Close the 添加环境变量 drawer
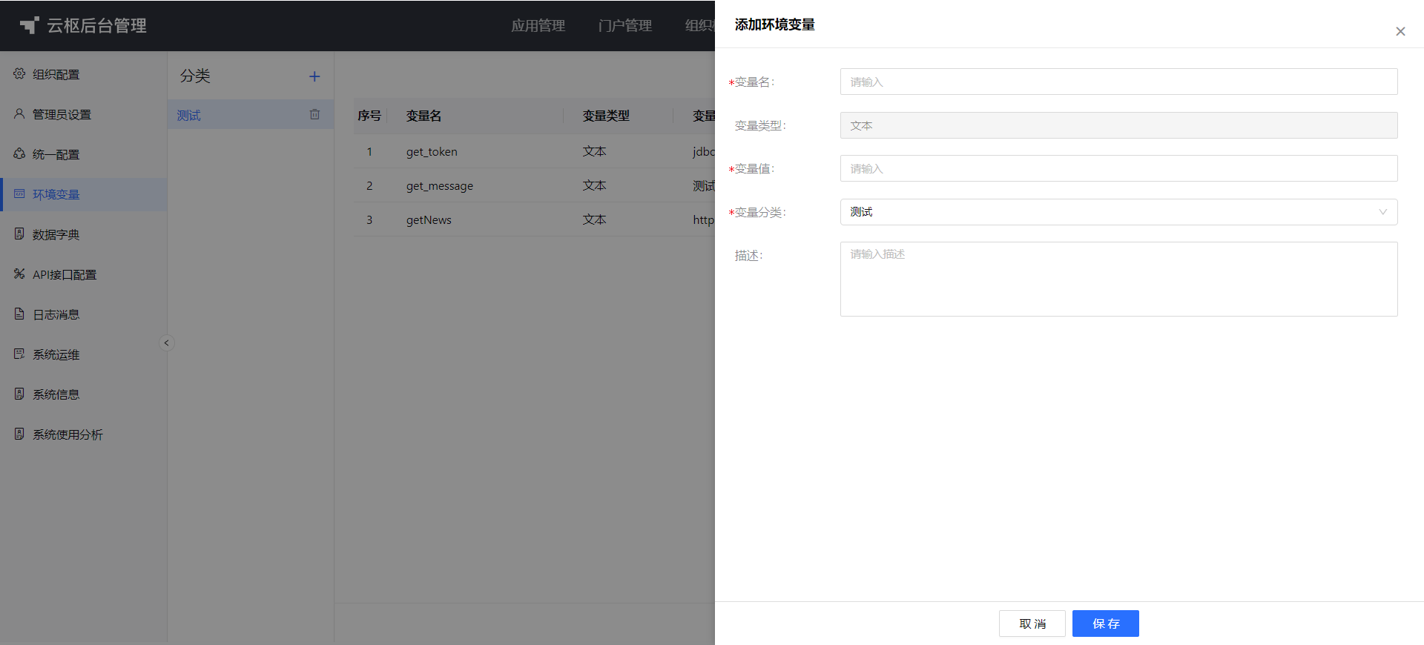Screen dimensions: 1424x645 (1400, 31)
